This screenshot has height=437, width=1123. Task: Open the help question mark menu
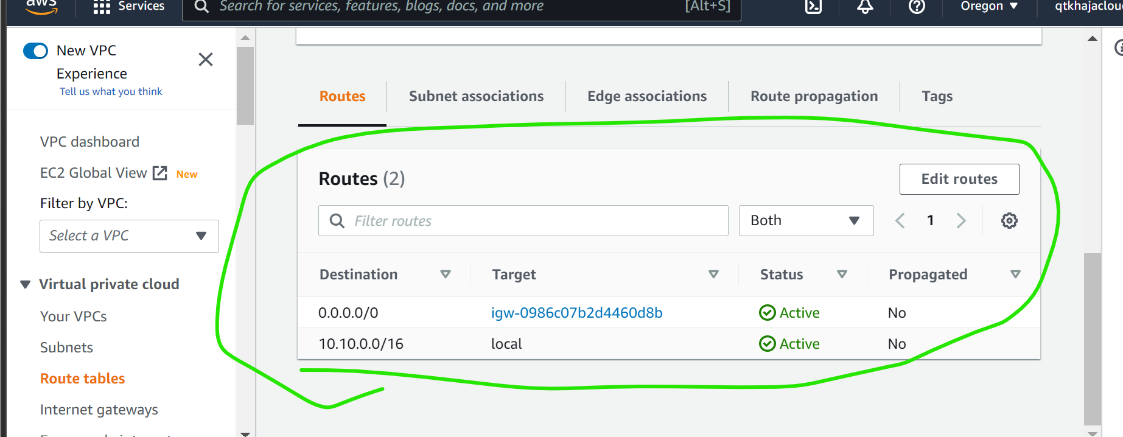tap(917, 6)
